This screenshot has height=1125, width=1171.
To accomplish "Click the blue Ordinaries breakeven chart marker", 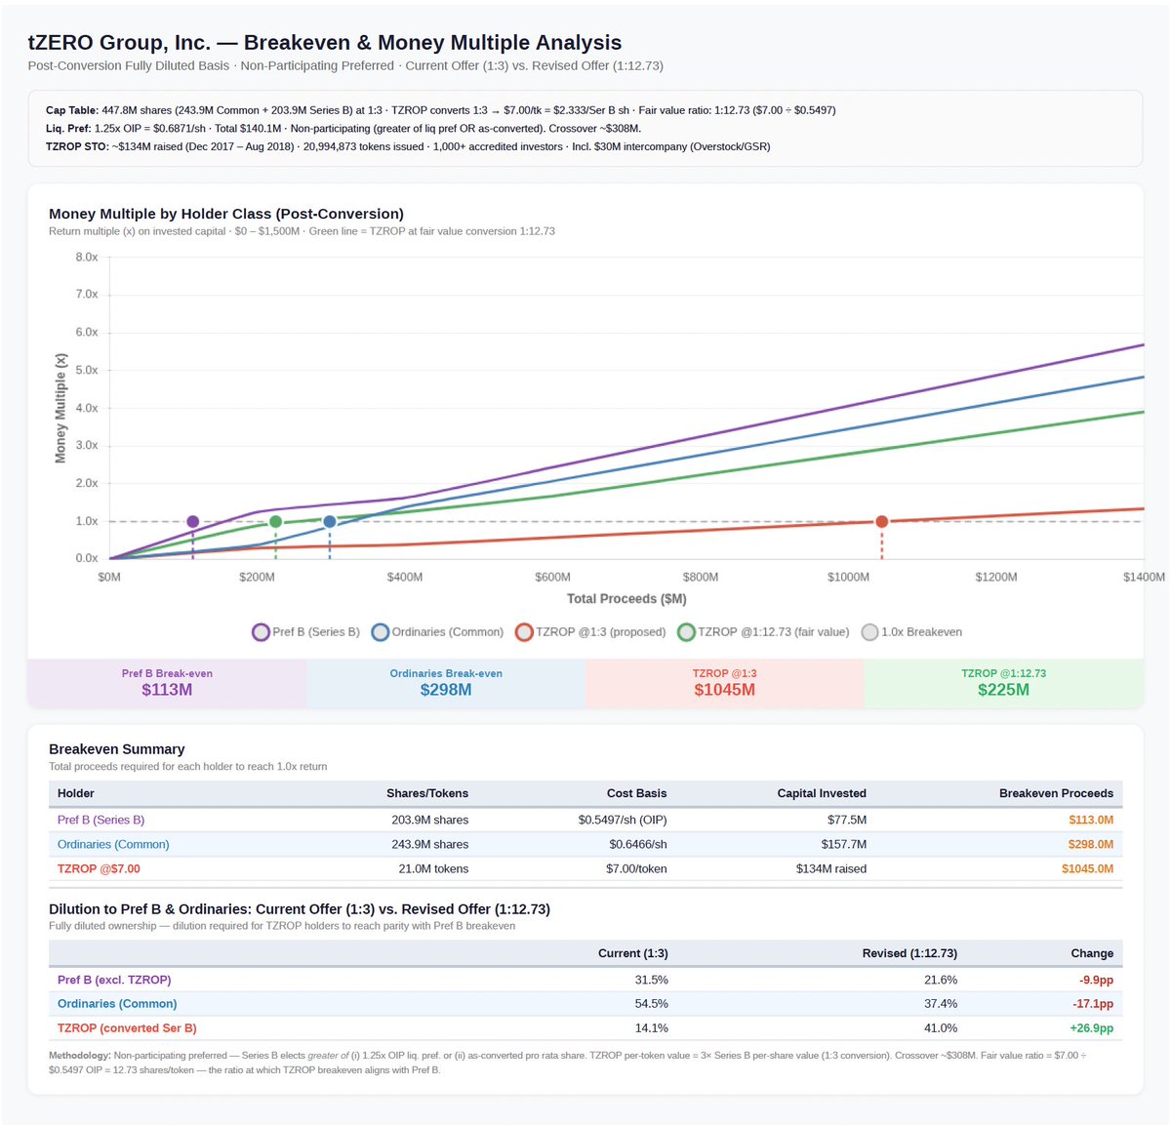I will (x=330, y=522).
